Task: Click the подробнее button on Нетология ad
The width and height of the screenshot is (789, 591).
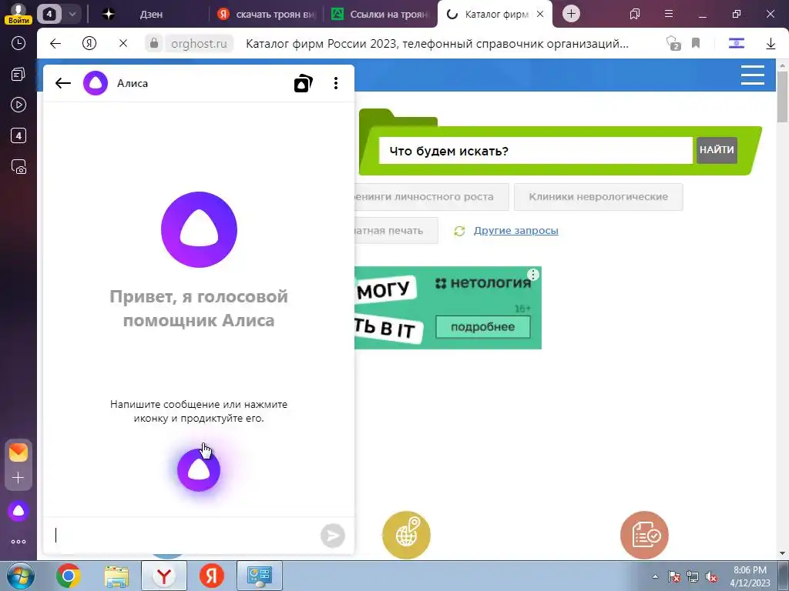Action: (482, 327)
